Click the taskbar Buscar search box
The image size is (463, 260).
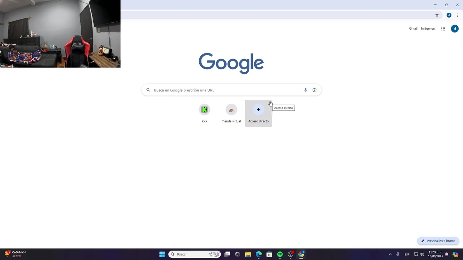[x=195, y=254]
